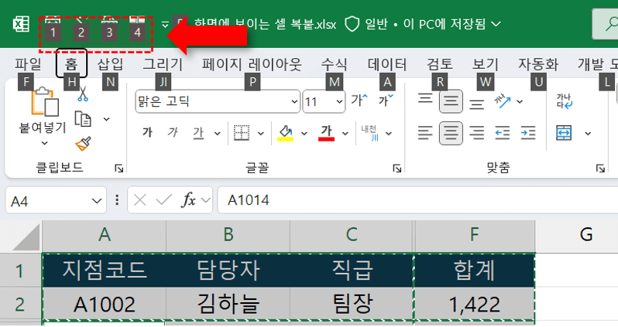Expand the save-location dropdown in title

point(496,24)
